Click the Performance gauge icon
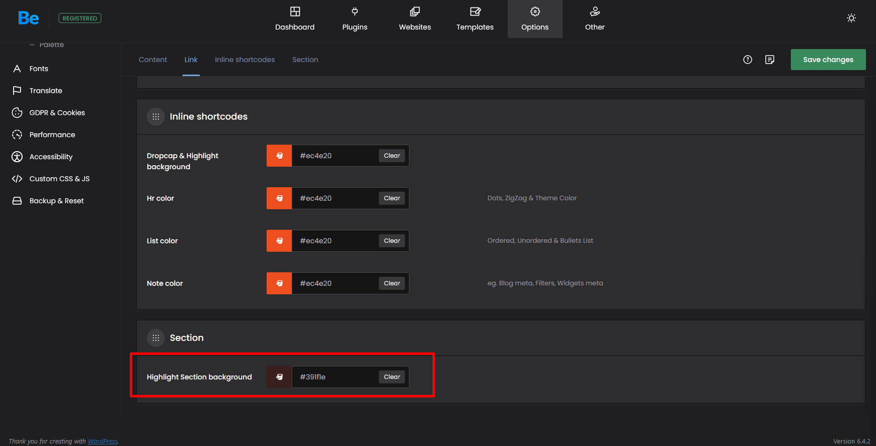Screen dimensions: 876x446 tap(17, 135)
